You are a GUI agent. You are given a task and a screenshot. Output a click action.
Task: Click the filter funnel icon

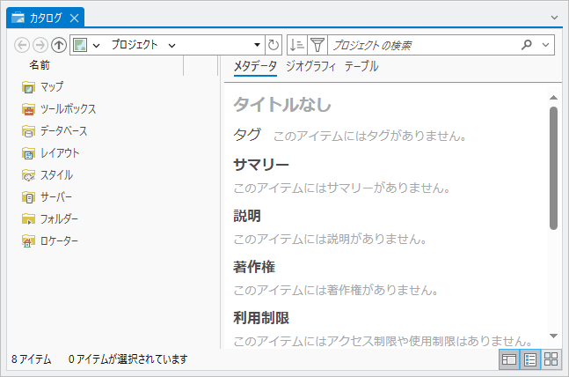pyautogui.click(x=317, y=44)
